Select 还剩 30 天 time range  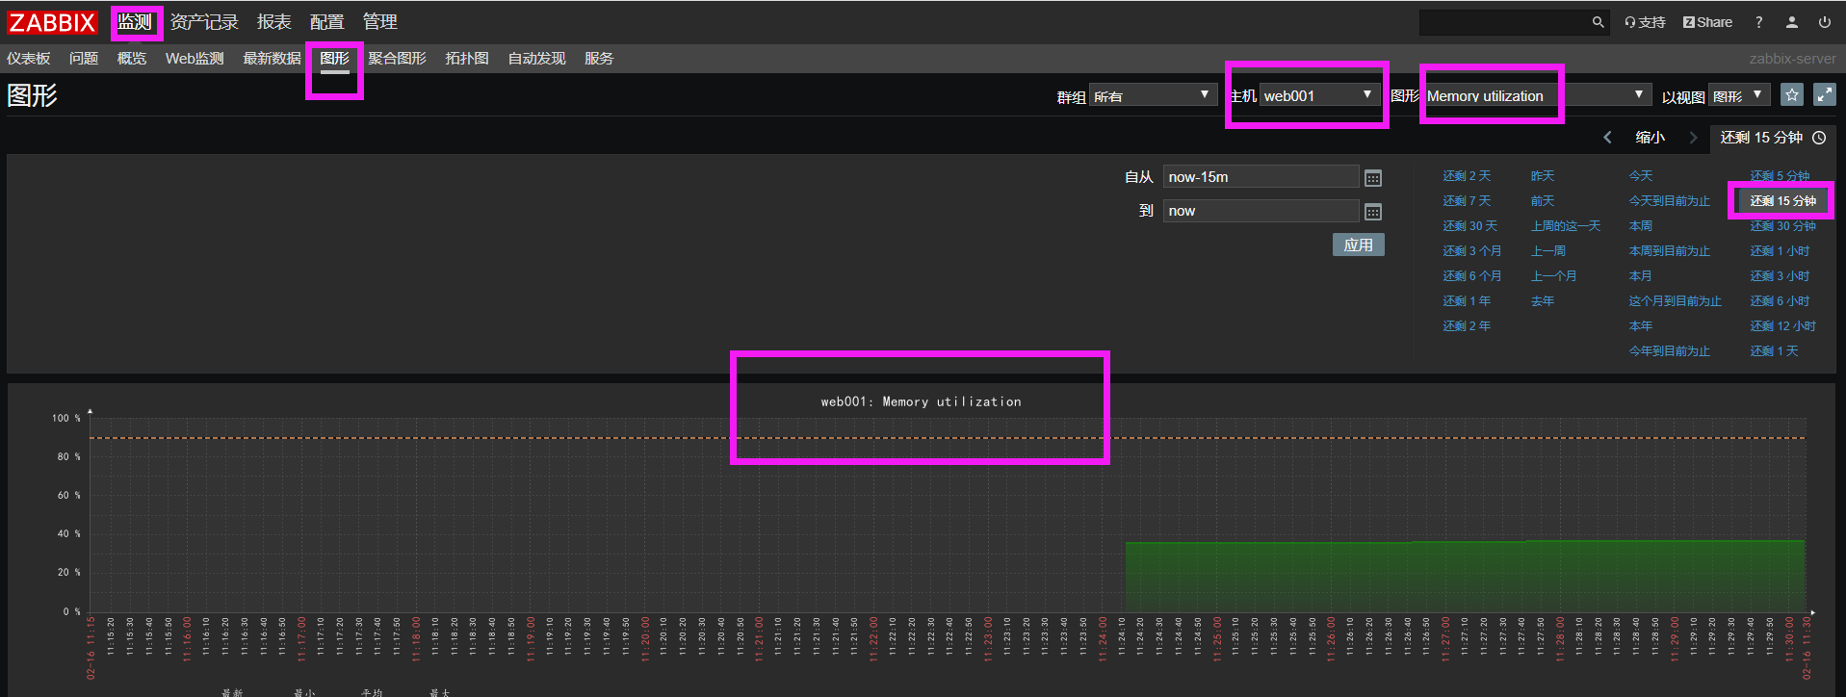1469,226
